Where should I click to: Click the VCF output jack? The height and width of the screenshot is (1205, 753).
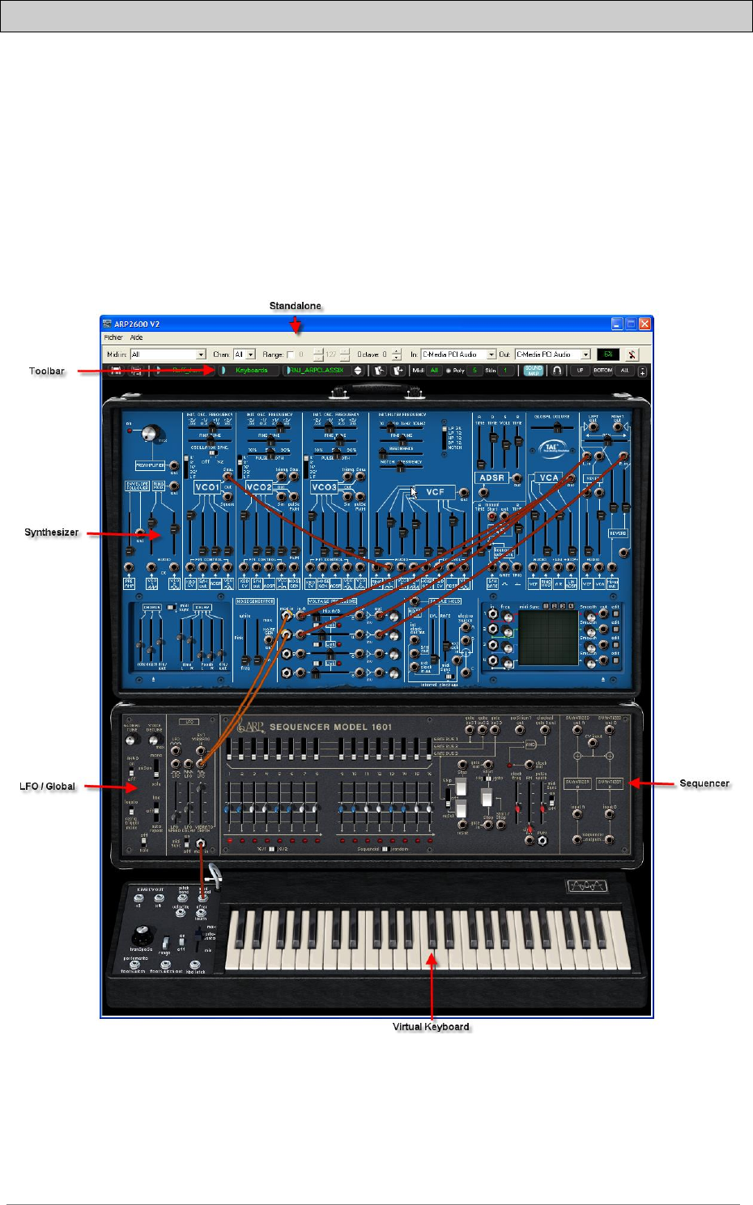[463, 493]
